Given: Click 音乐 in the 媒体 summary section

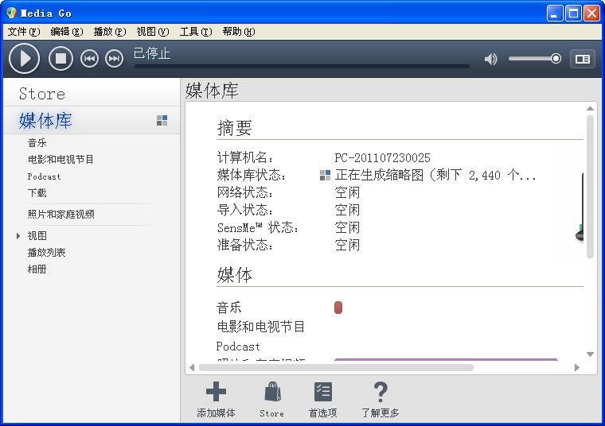Looking at the screenshot, I should (x=229, y=308).
